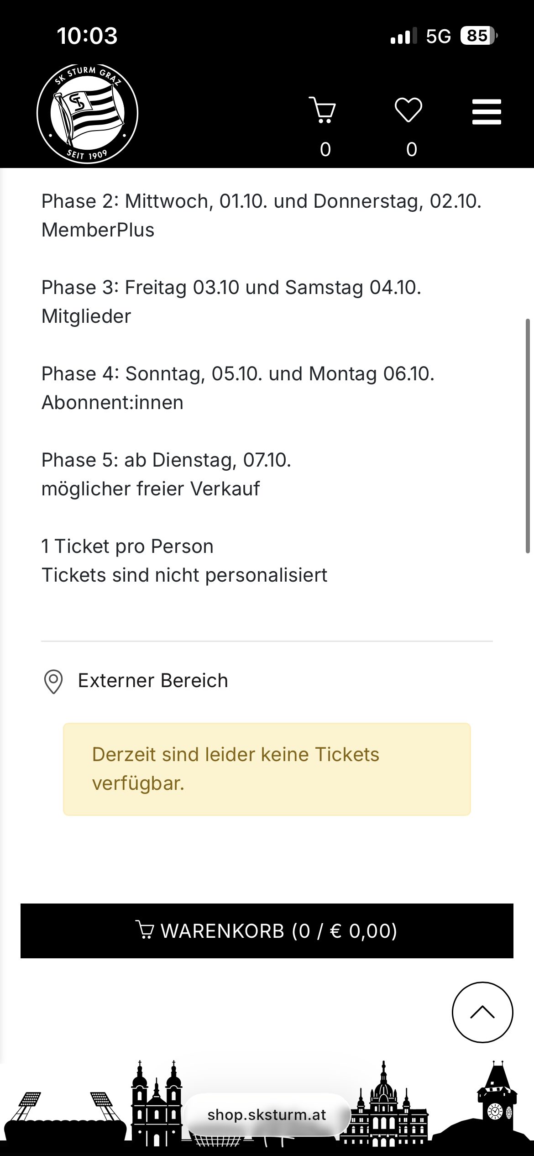Tap the shop.sksturm.at address bar
This screenshot has height=1156, width=534.
[267, 1114]
